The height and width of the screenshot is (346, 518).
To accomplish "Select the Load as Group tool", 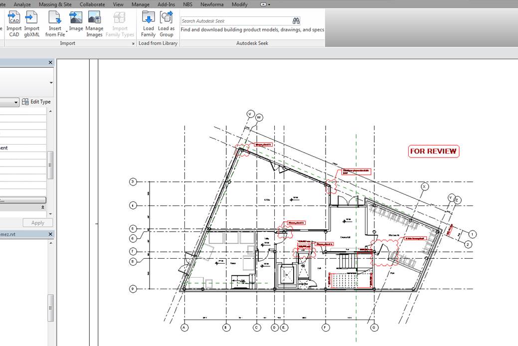I will coord(167,23).
